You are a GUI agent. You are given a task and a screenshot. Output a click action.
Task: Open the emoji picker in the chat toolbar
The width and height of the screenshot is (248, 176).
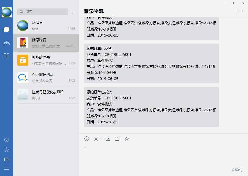(x=87, y=139)
